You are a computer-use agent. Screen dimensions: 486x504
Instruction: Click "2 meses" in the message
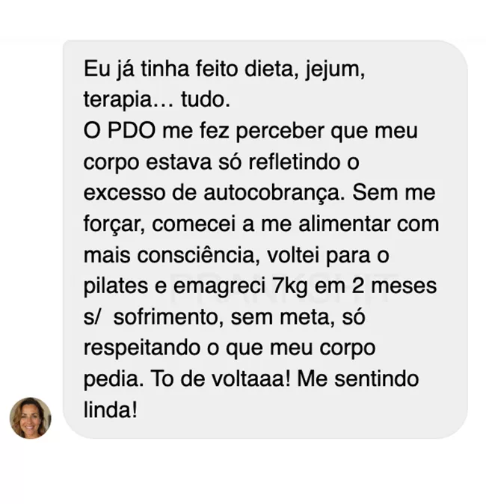(394, 286)
